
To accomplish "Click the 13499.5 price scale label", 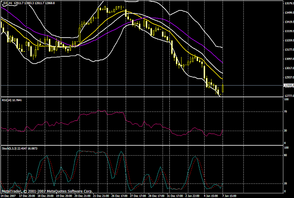I will [x=289, y=13].
